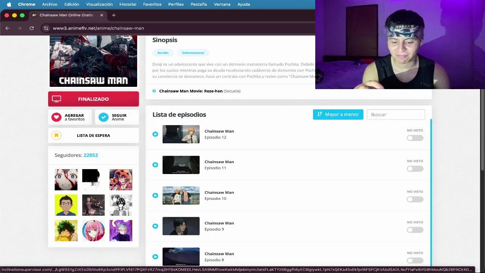Open follower avatar with pink-haired girl
485x273 pixels.
click(93, 231)
